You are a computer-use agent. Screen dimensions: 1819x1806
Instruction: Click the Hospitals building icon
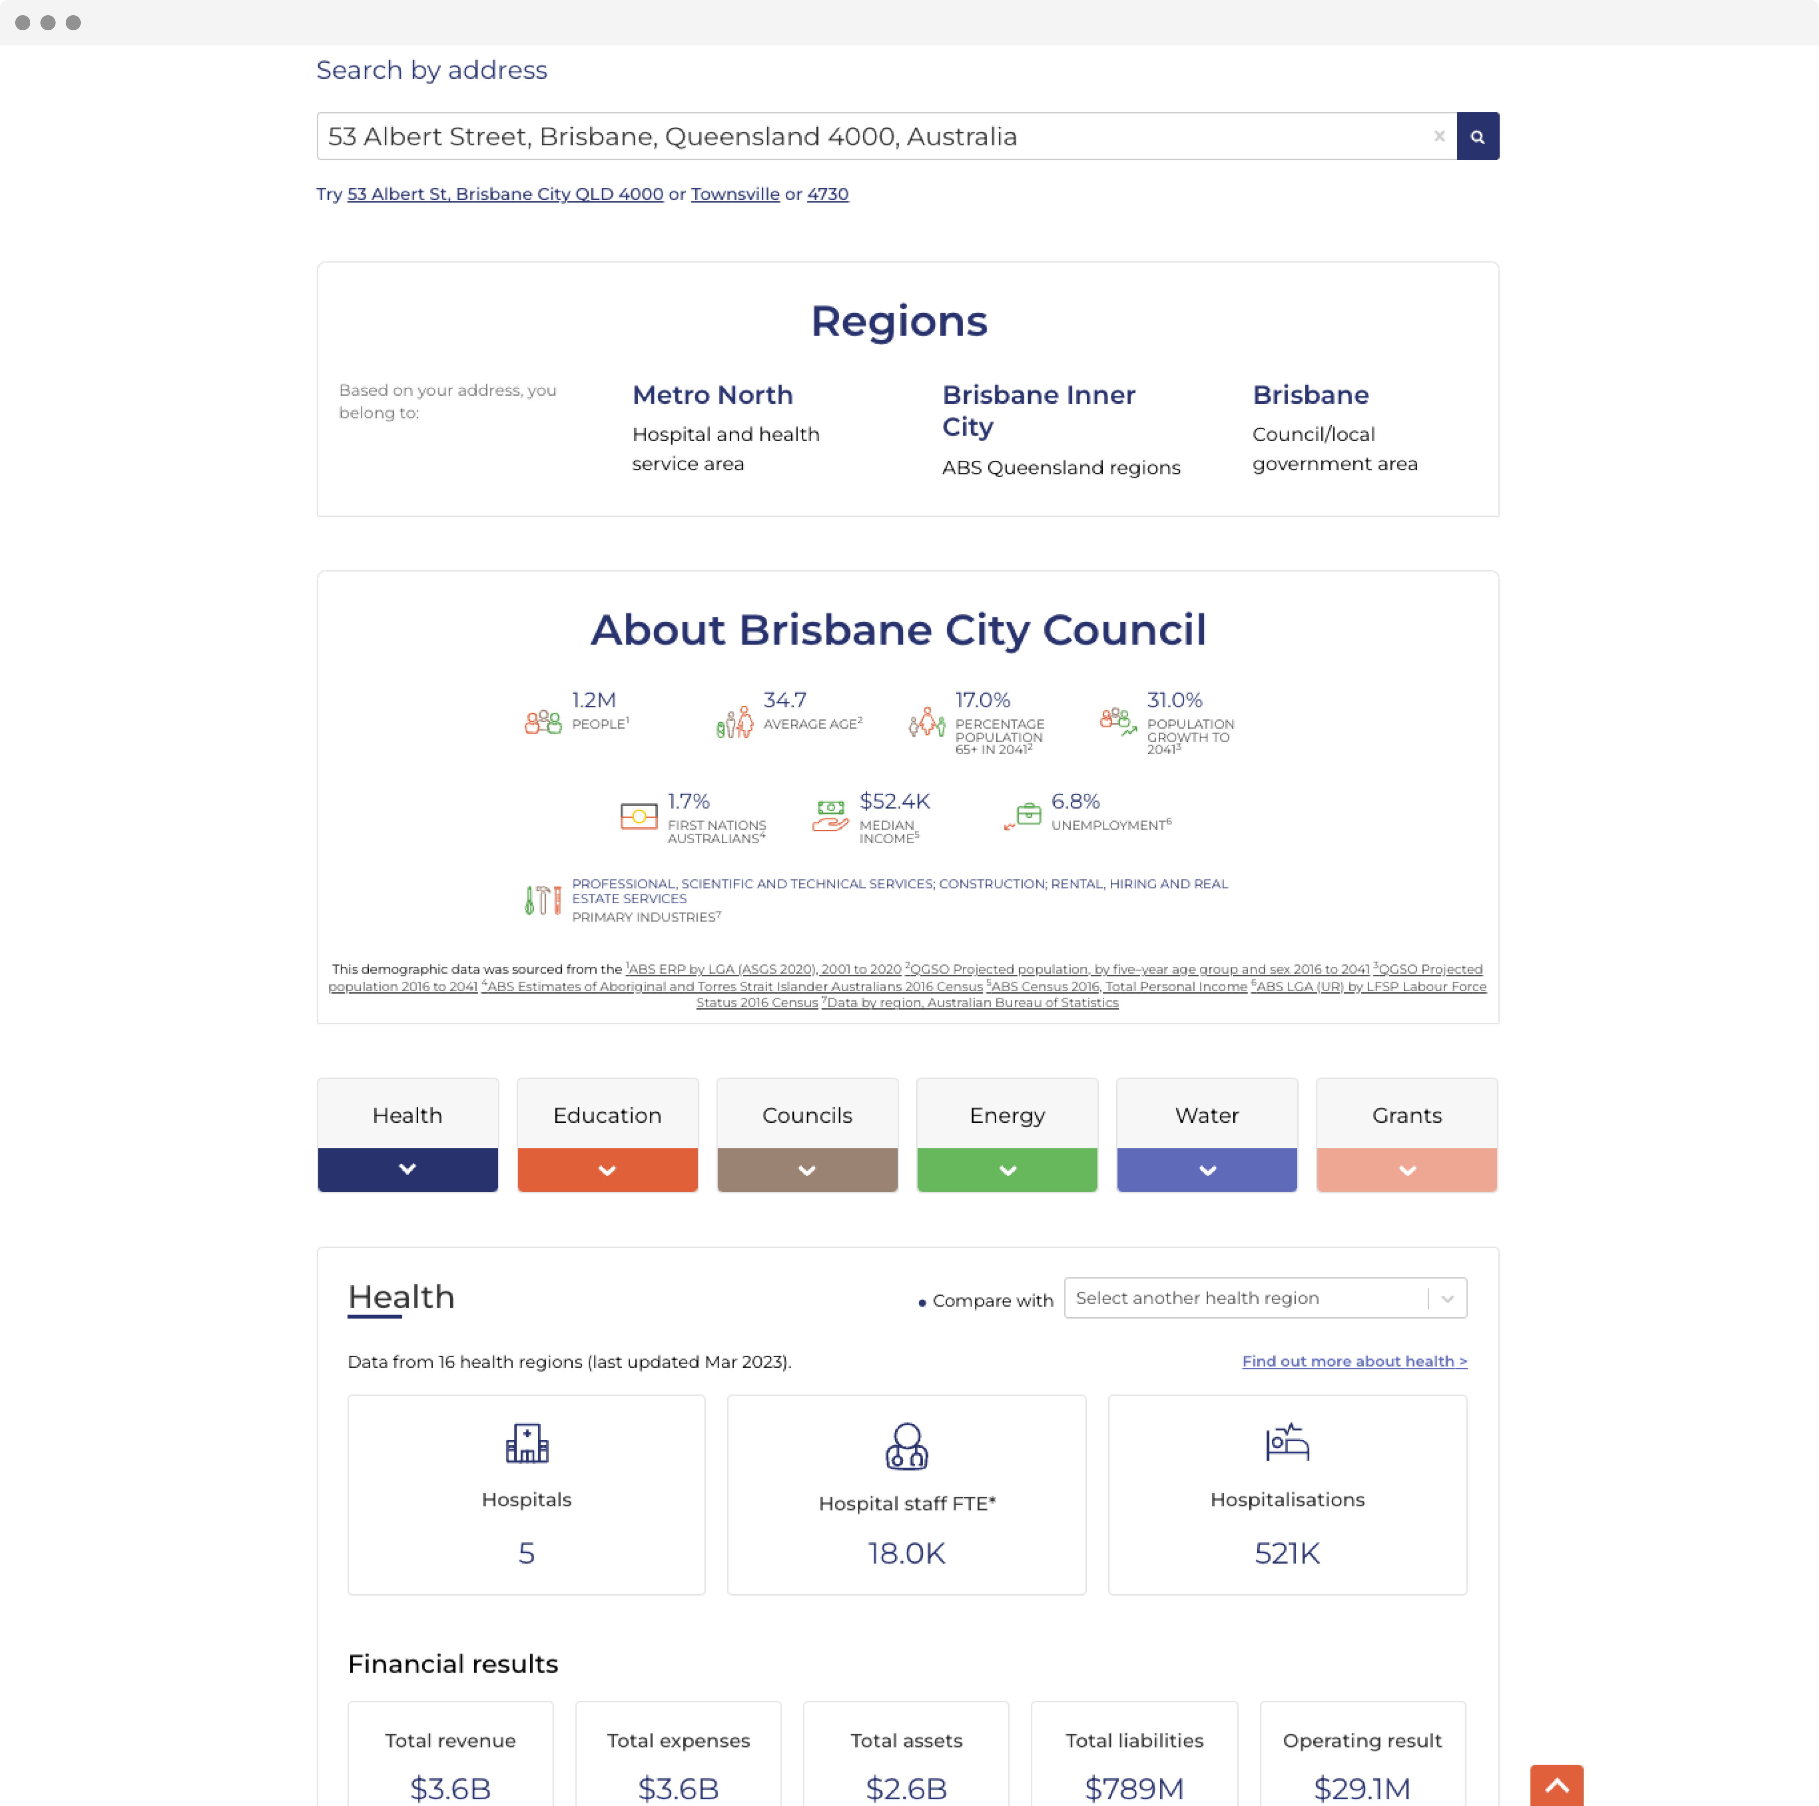[526, 1442]
